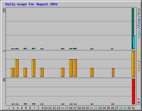Click day label 1 on the x-axis

click(9, 108)
